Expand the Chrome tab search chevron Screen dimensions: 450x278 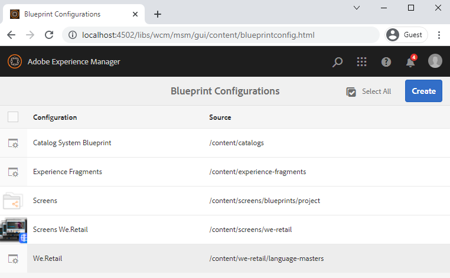click(357, 8)
